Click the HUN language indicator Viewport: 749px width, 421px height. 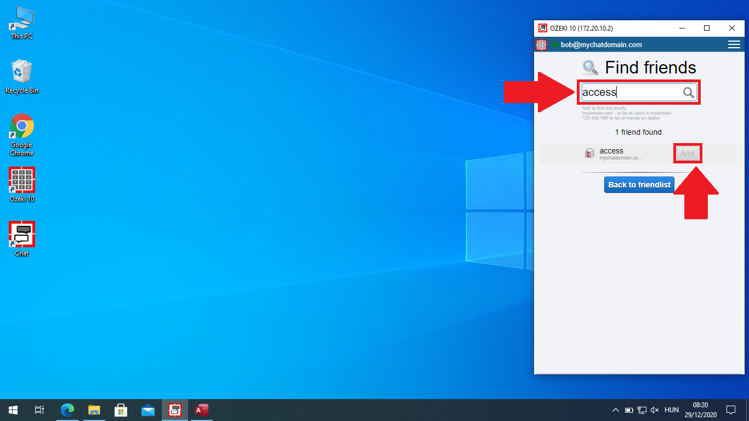672,410
